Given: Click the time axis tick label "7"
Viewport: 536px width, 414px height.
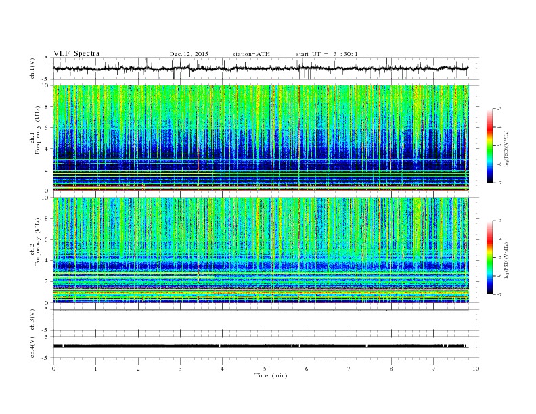Looking at the screenshot, I should pyautogui.click(x=349, y=369).
